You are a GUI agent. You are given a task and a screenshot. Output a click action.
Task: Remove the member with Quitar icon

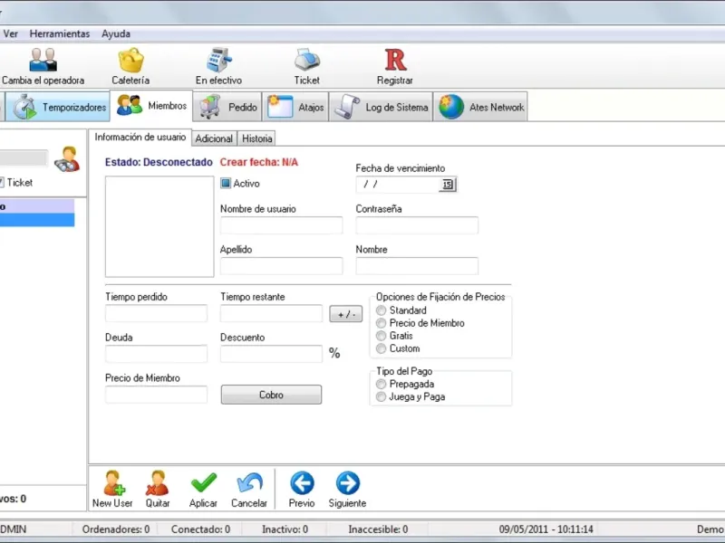click(x=157, y=483)
